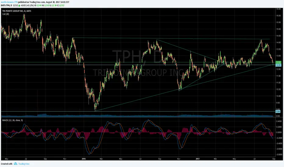This screenshot has width=284, height=167.
Task: Click the 13.00 price axis label
Action: (x=279, y=56)
